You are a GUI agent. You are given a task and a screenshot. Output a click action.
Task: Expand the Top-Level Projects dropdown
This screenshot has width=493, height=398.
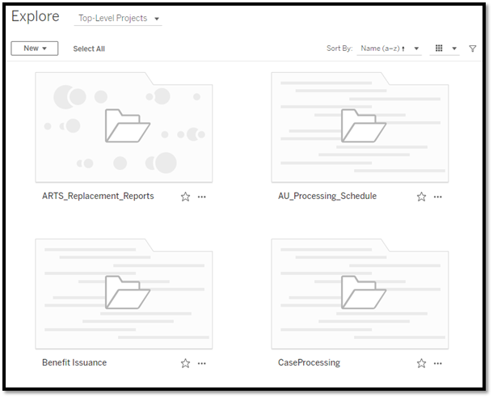click(x=118, y=19)
